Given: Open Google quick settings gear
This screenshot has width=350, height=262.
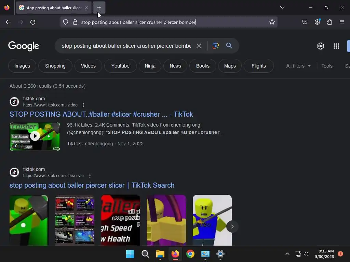Looking at the screenshot, I should (x=321, y=46).
